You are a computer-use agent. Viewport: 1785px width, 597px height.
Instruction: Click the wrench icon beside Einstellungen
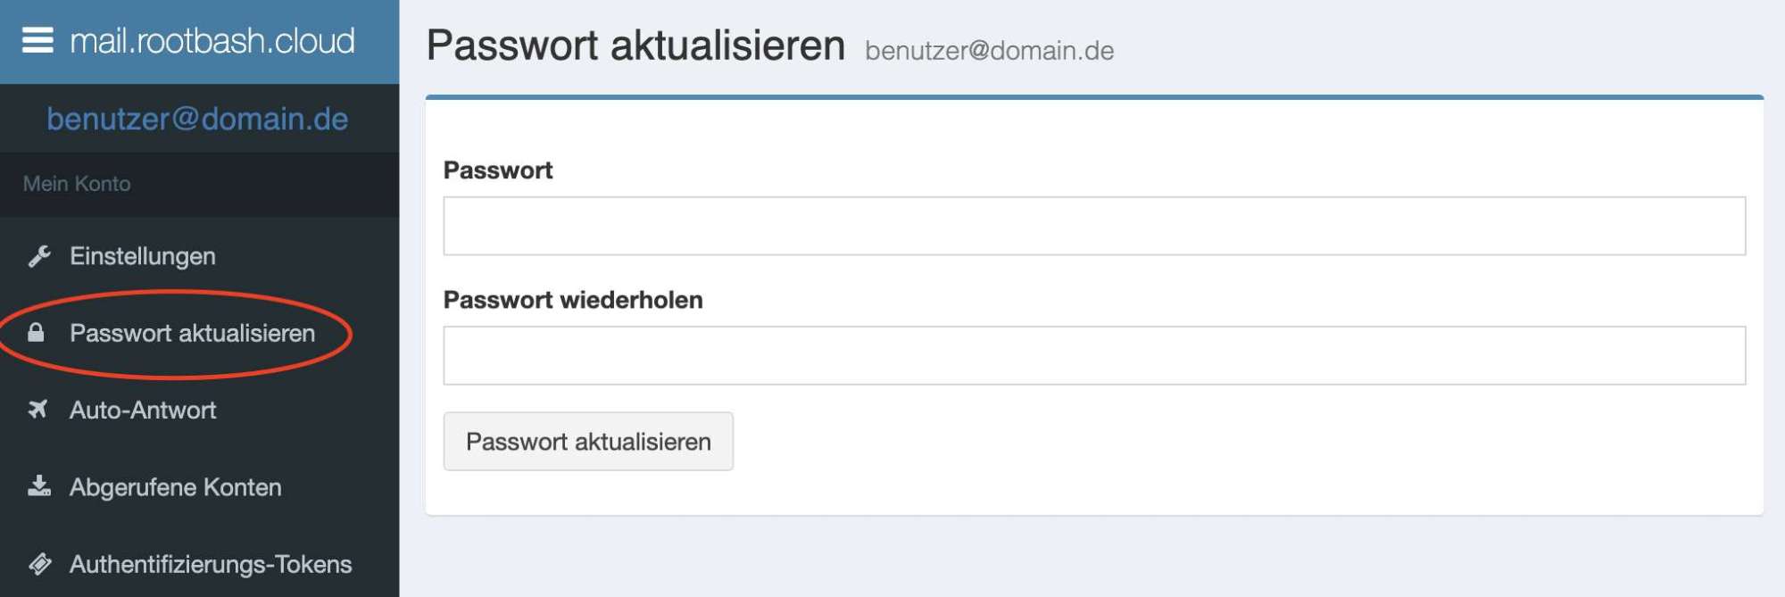pos(39,257)
